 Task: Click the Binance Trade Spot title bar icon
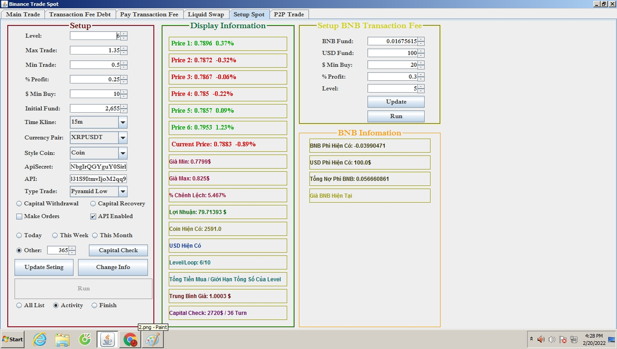pyautogui.click(x=5, y=4)
